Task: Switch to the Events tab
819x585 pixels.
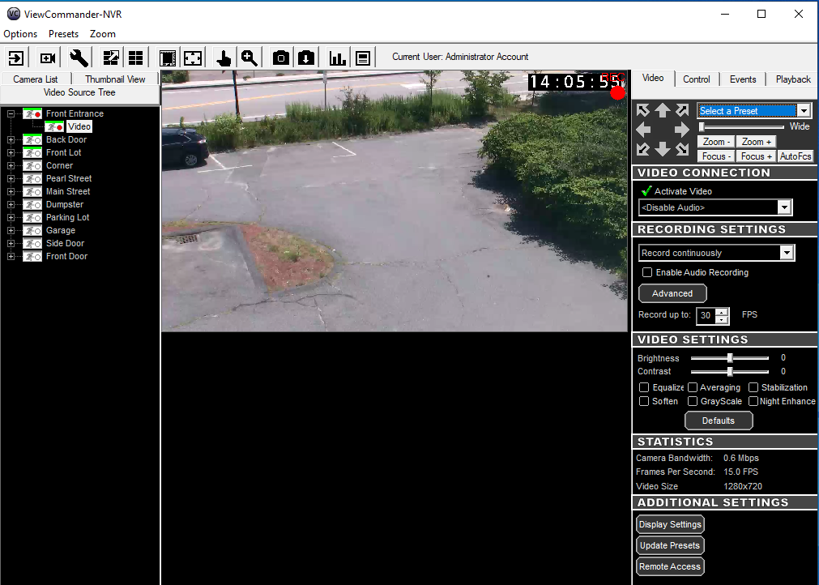Action: [743, 79]
